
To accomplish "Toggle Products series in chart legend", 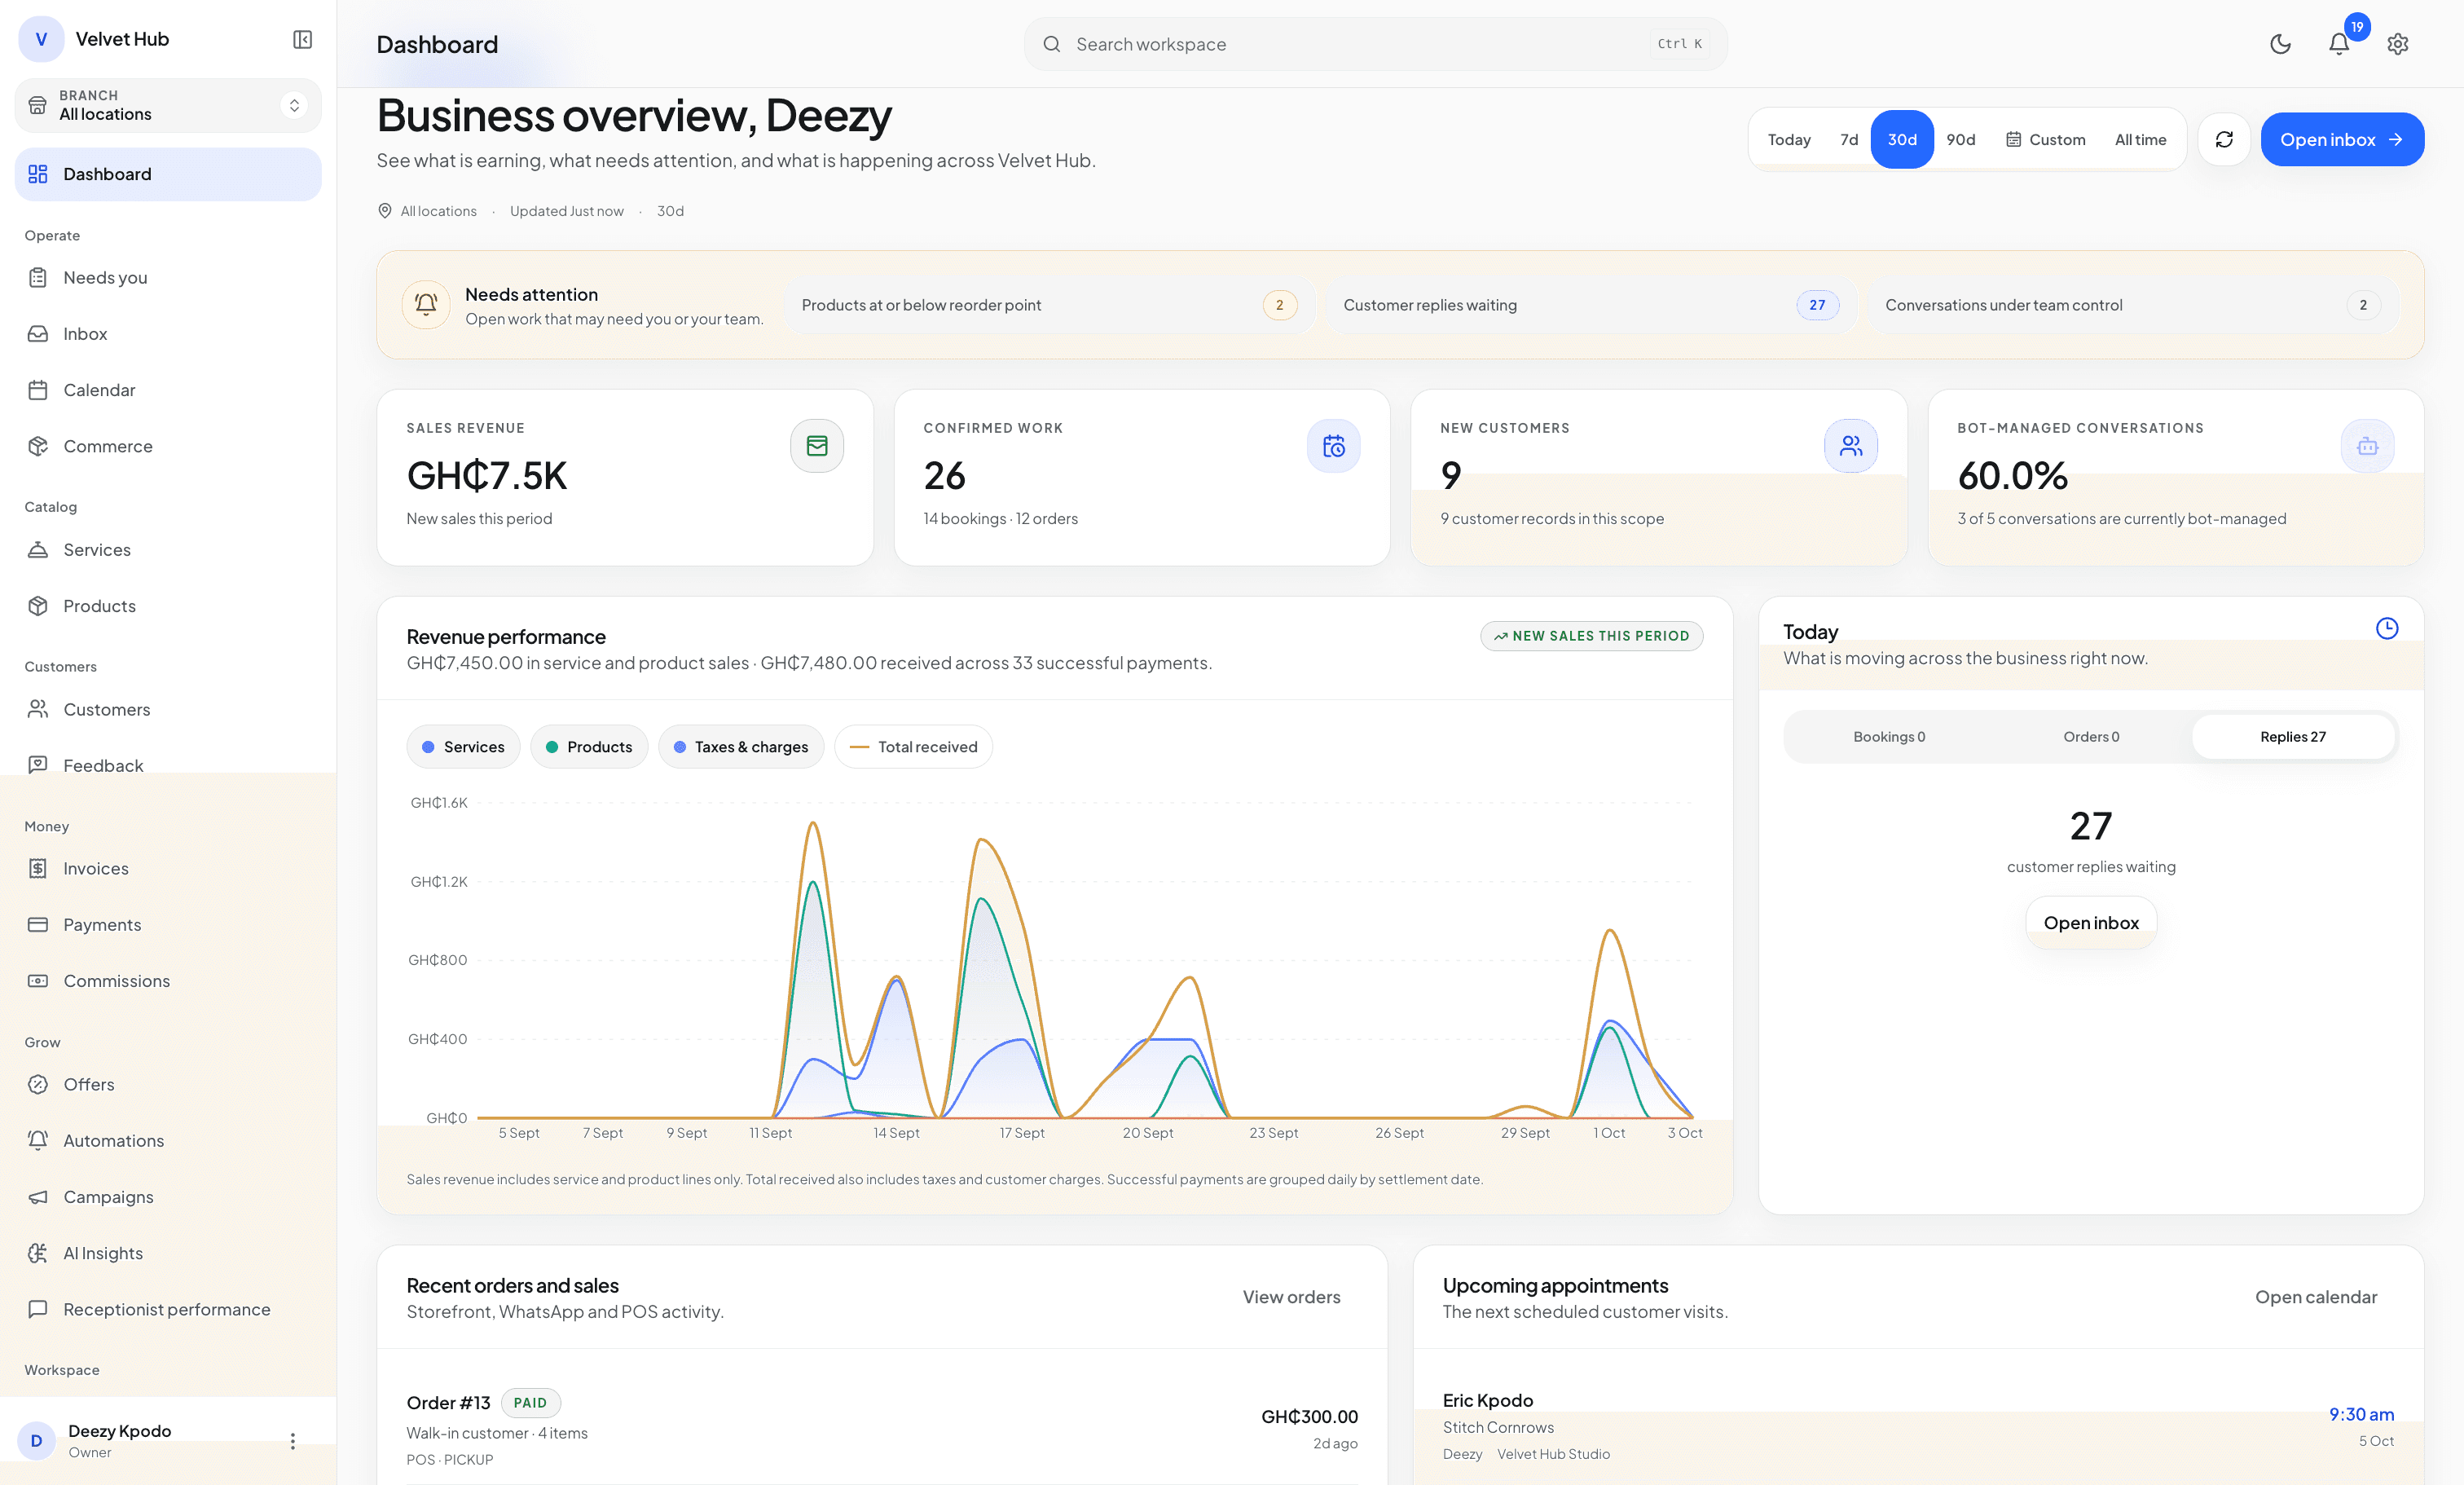I will pos(589,747).
